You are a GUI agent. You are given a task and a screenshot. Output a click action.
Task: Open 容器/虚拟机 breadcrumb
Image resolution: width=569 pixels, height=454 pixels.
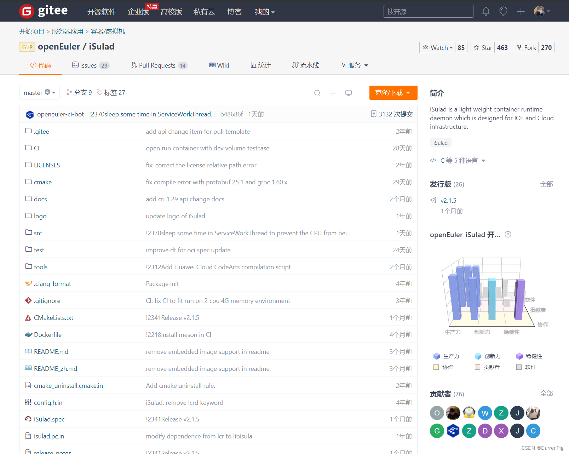(x=108, y=31)
